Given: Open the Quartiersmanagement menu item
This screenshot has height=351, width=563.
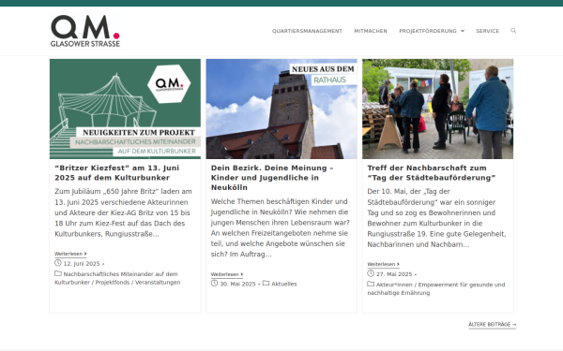Looking at the screenshot, I should (307, 31).
